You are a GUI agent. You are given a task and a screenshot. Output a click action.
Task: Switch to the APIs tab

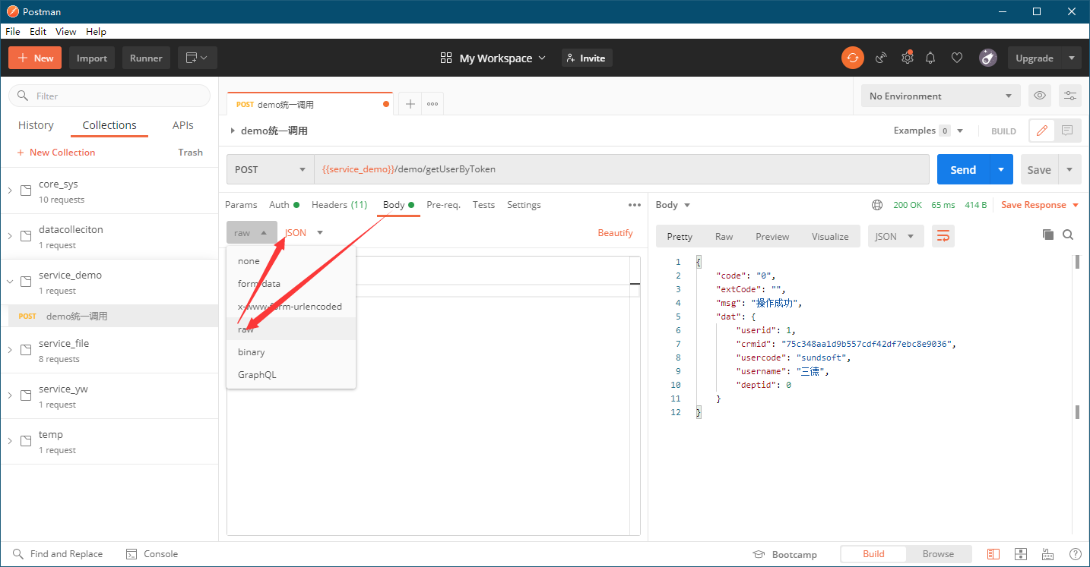(183, 125)
